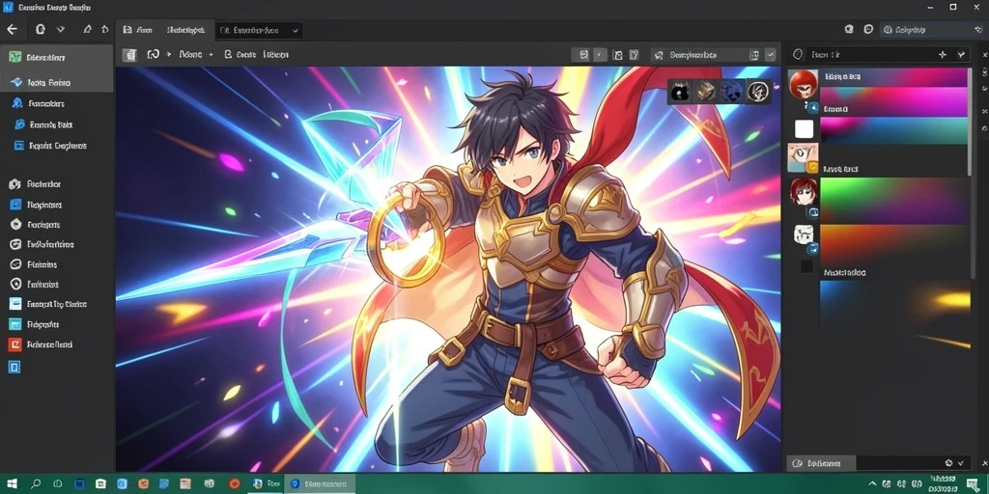Click the lone blue square icon at sidebar bottom
This screenshot has height=494, width=989.
14,367
